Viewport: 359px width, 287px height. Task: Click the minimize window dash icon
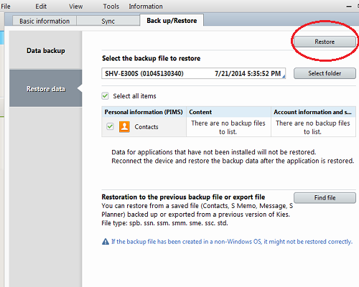[x=349, y=7]
